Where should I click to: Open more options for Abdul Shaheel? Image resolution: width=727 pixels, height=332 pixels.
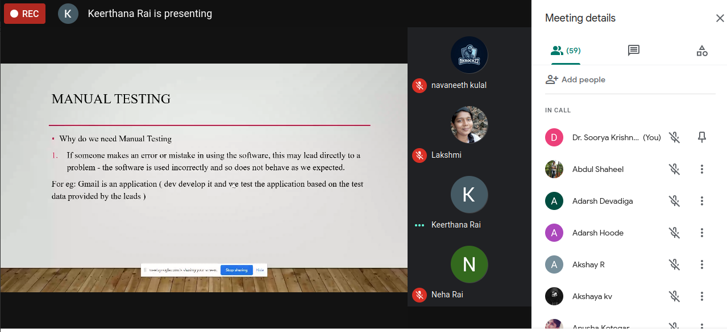(702, 169)
